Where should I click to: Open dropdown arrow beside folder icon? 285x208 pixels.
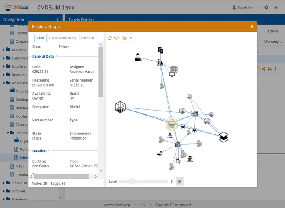click(131, 38)
